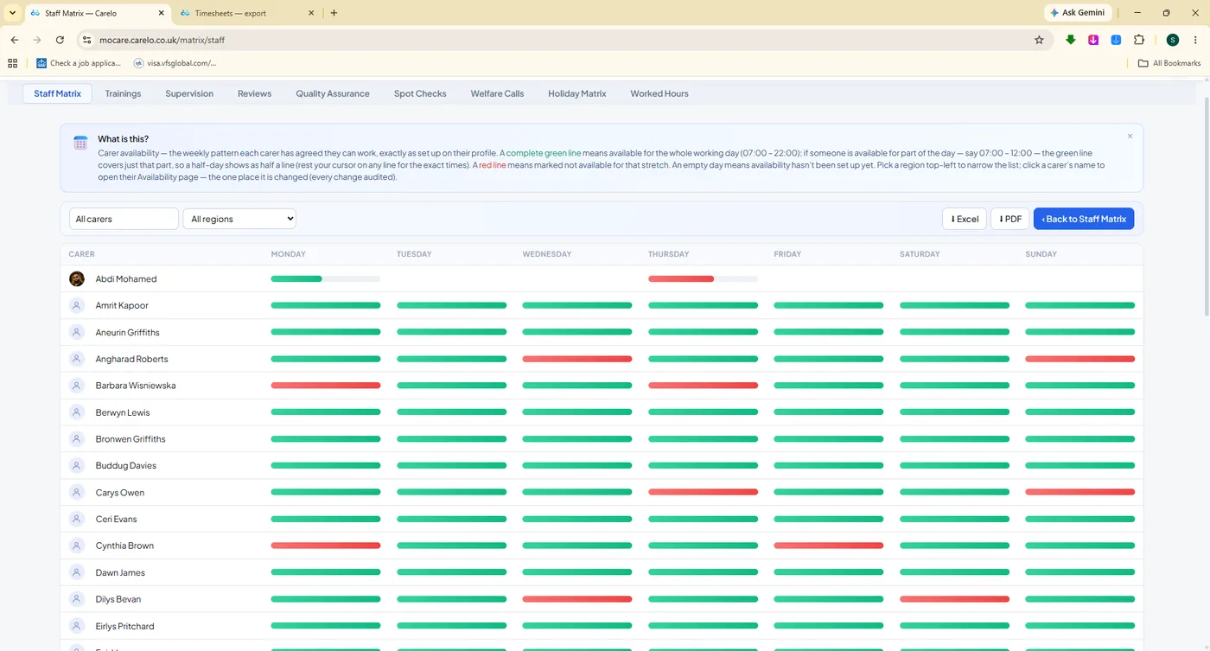
Task: Click the All carers search field
Action: 124,219
